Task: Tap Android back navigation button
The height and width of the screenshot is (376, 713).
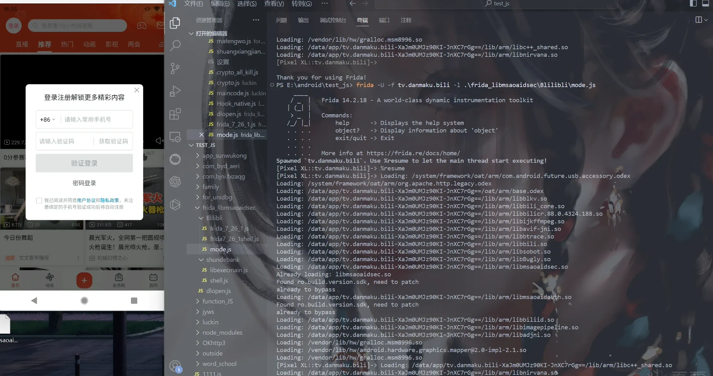Action: point(34,301)
